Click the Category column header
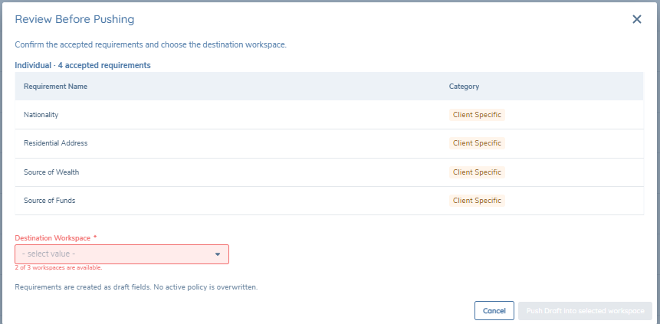Viewport: 660px width, 324px height. pos(464,87)
